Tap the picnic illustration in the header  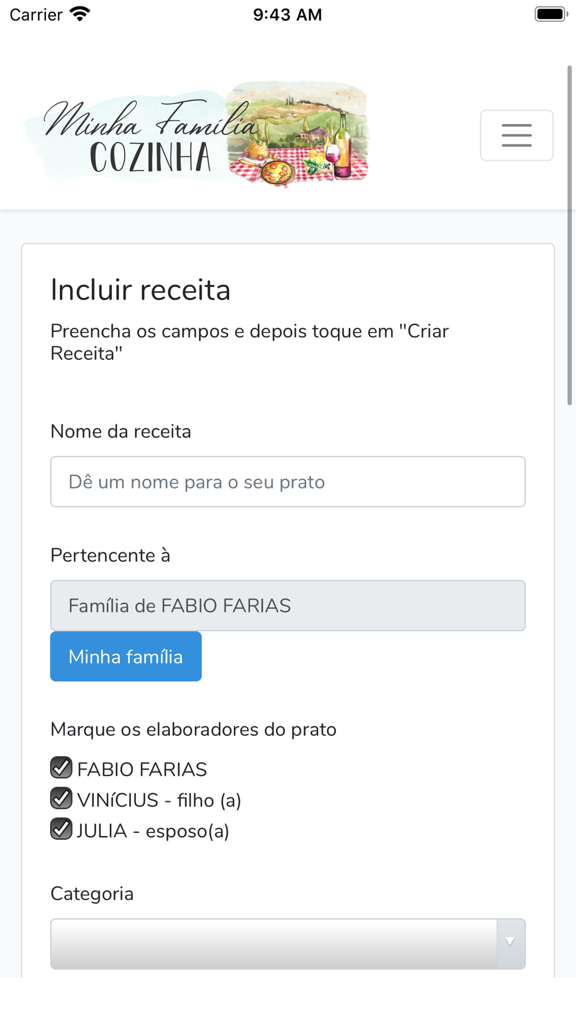[x=297, y=134]
